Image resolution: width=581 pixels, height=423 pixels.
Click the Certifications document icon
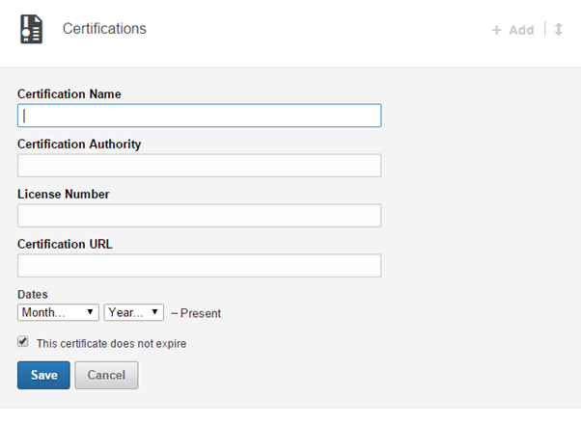32,29
